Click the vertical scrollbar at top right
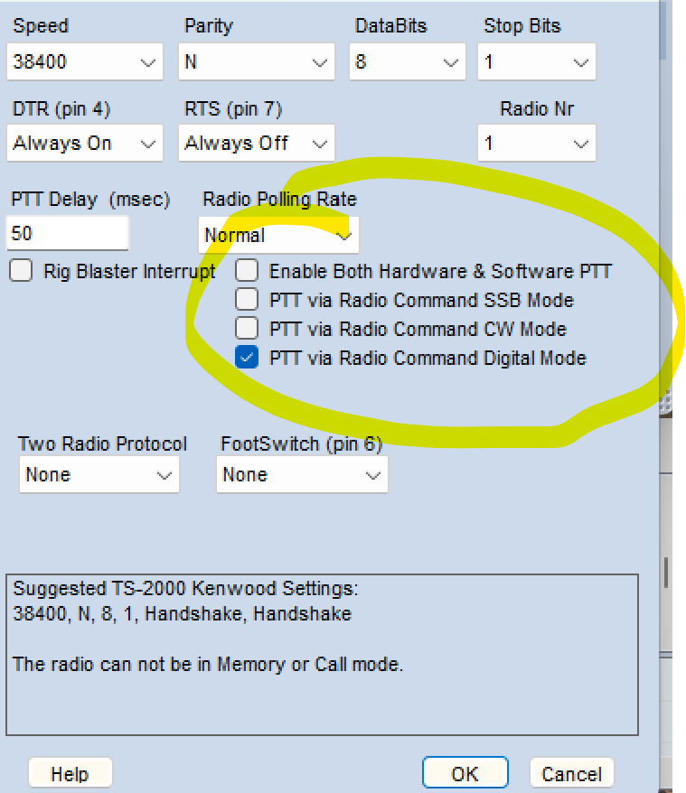 pos(663,31)
